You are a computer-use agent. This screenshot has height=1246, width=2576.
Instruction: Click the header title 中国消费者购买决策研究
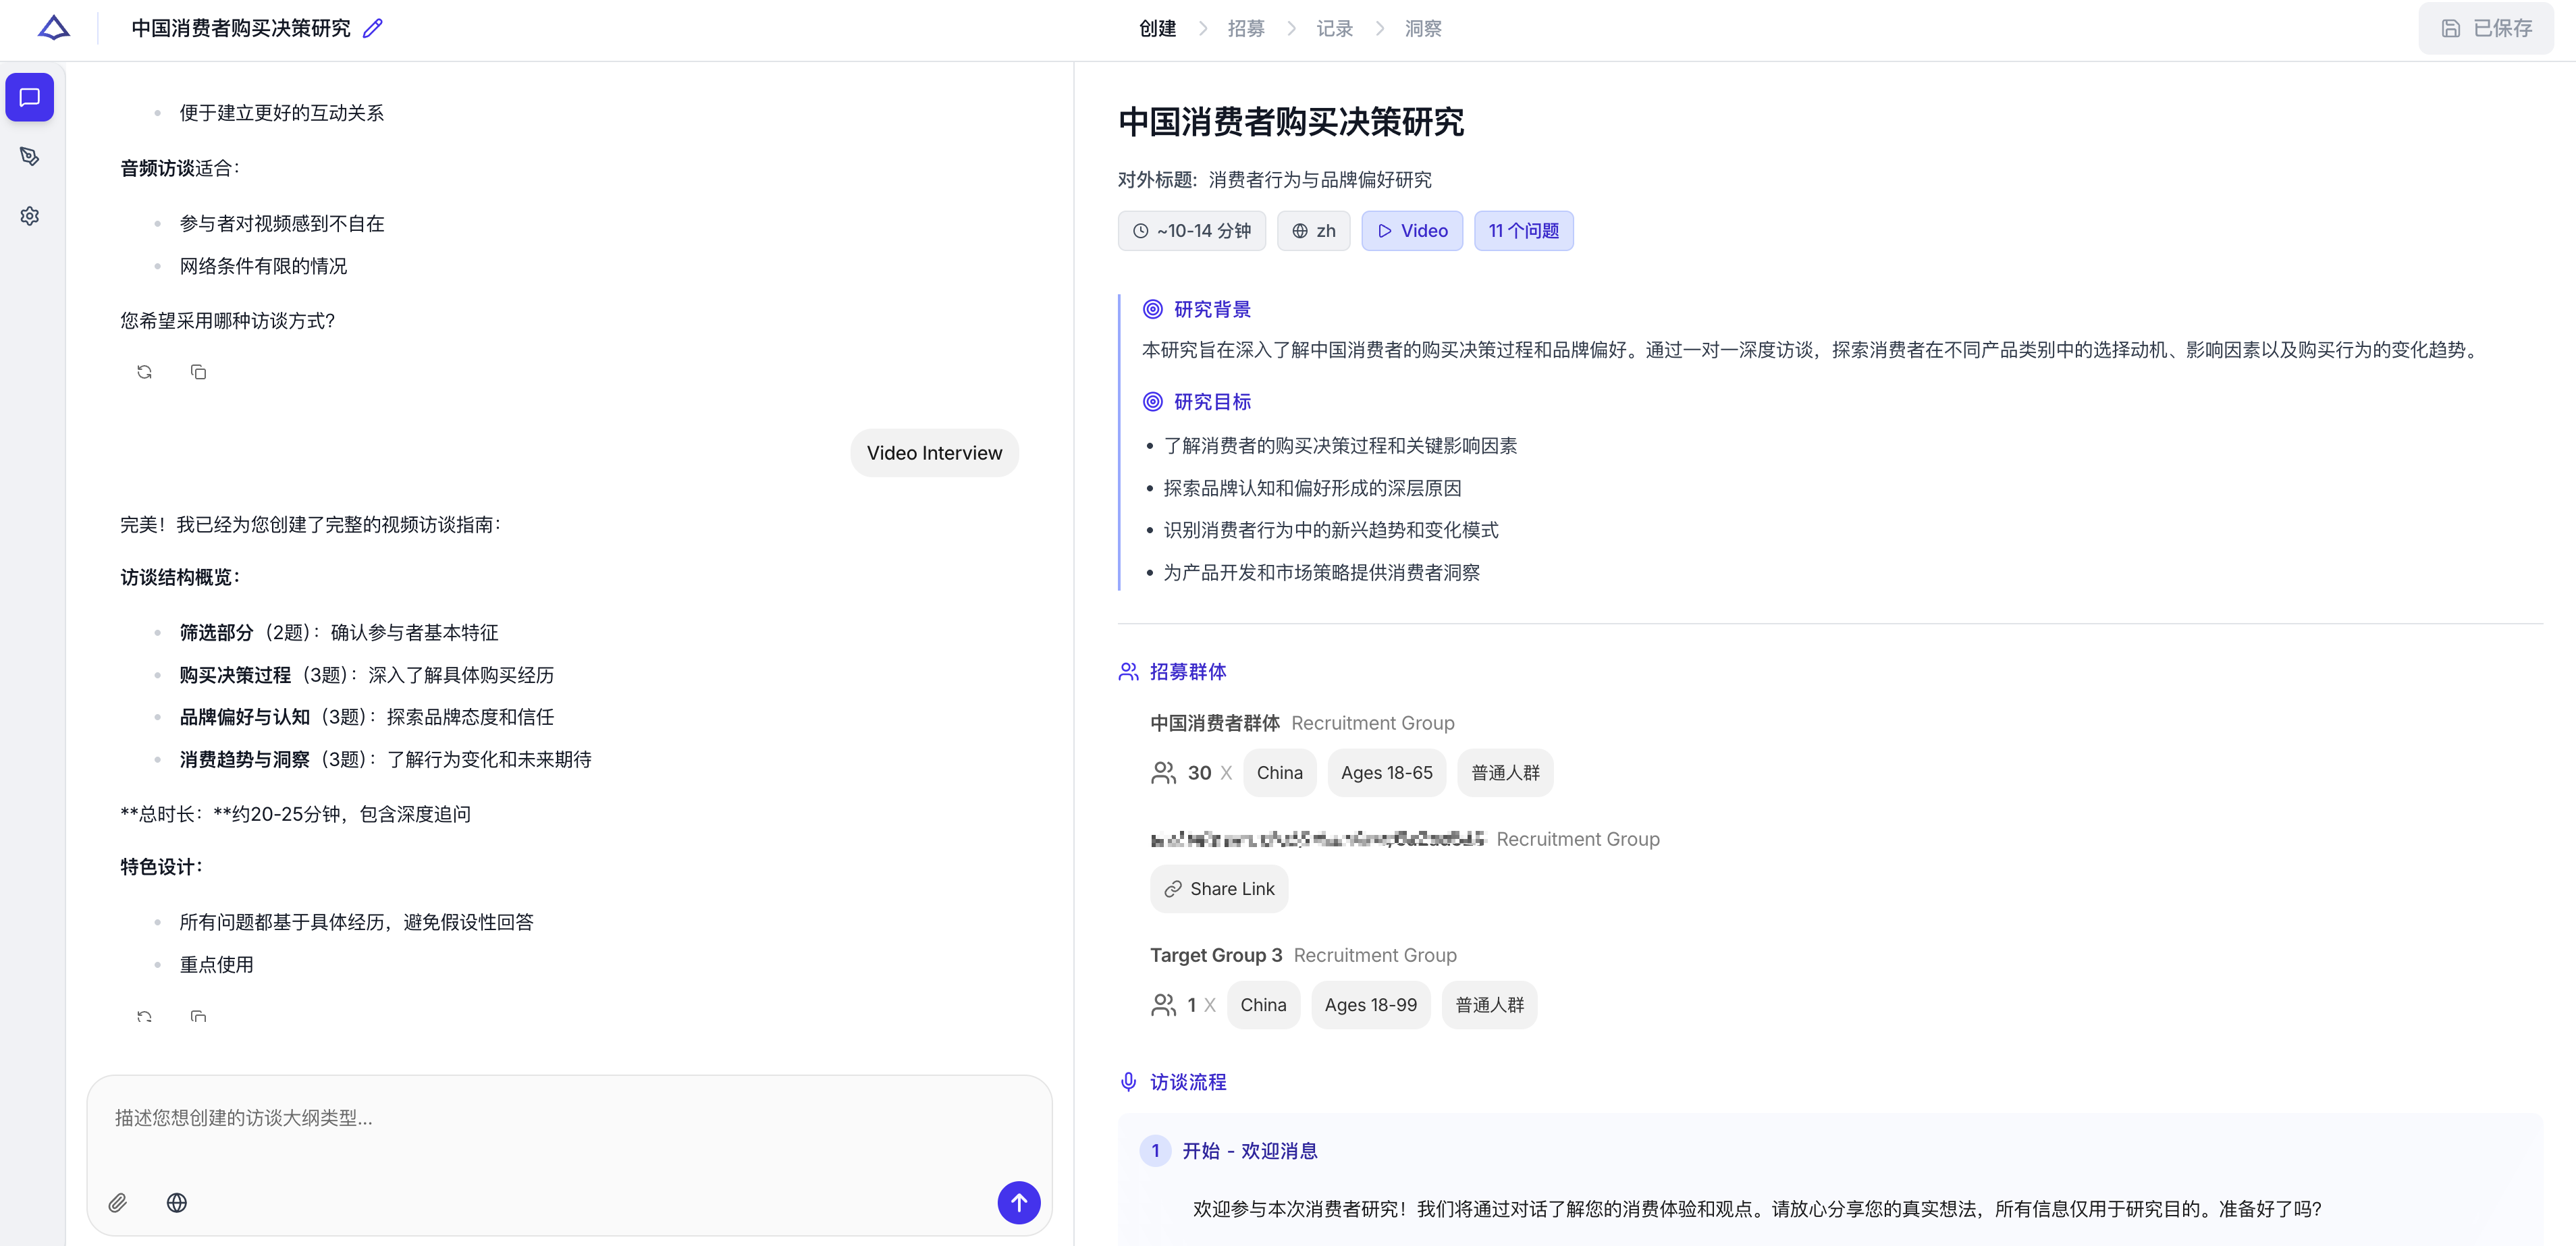[241, 29]
